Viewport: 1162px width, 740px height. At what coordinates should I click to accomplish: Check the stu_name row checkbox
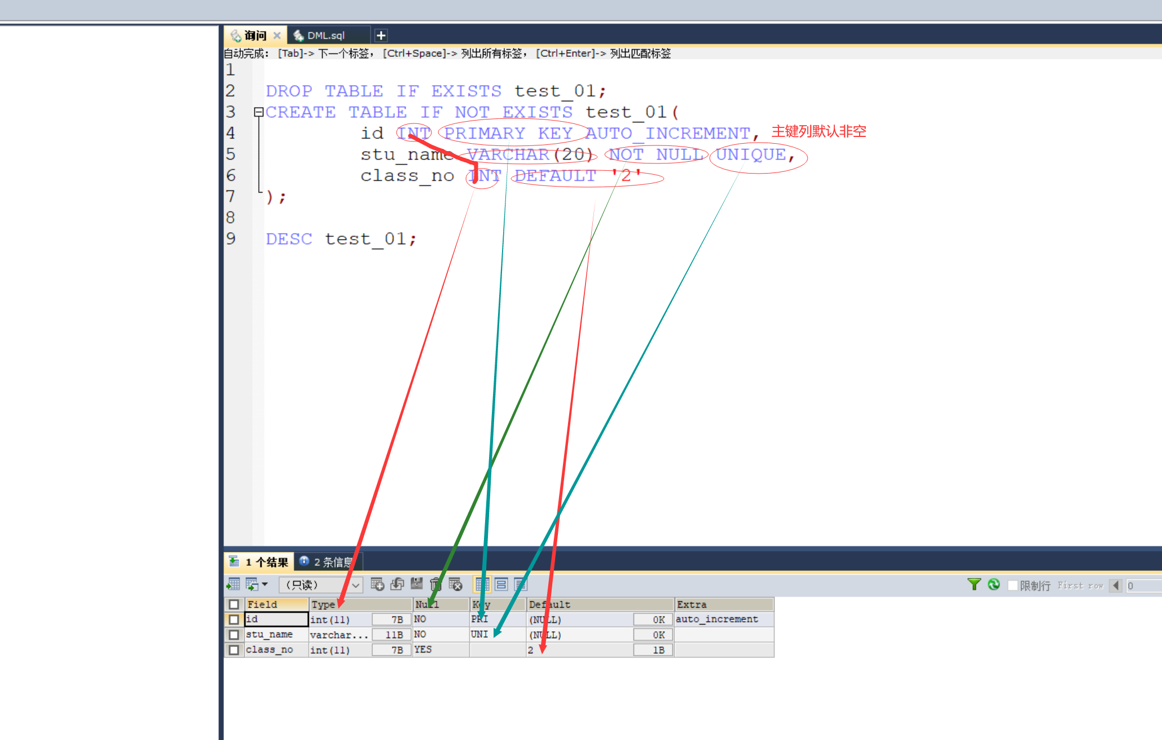(234, 635)
